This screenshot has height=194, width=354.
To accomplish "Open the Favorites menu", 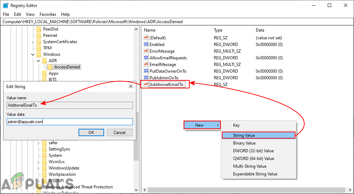I will (48, 14).
